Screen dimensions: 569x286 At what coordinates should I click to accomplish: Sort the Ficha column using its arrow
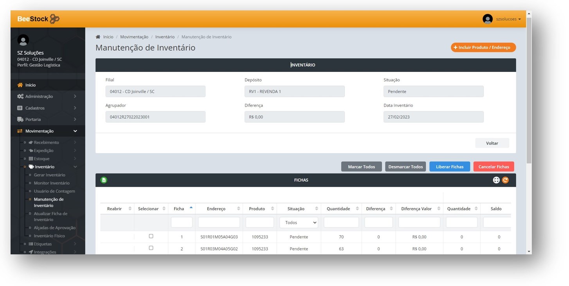(191, 208)
